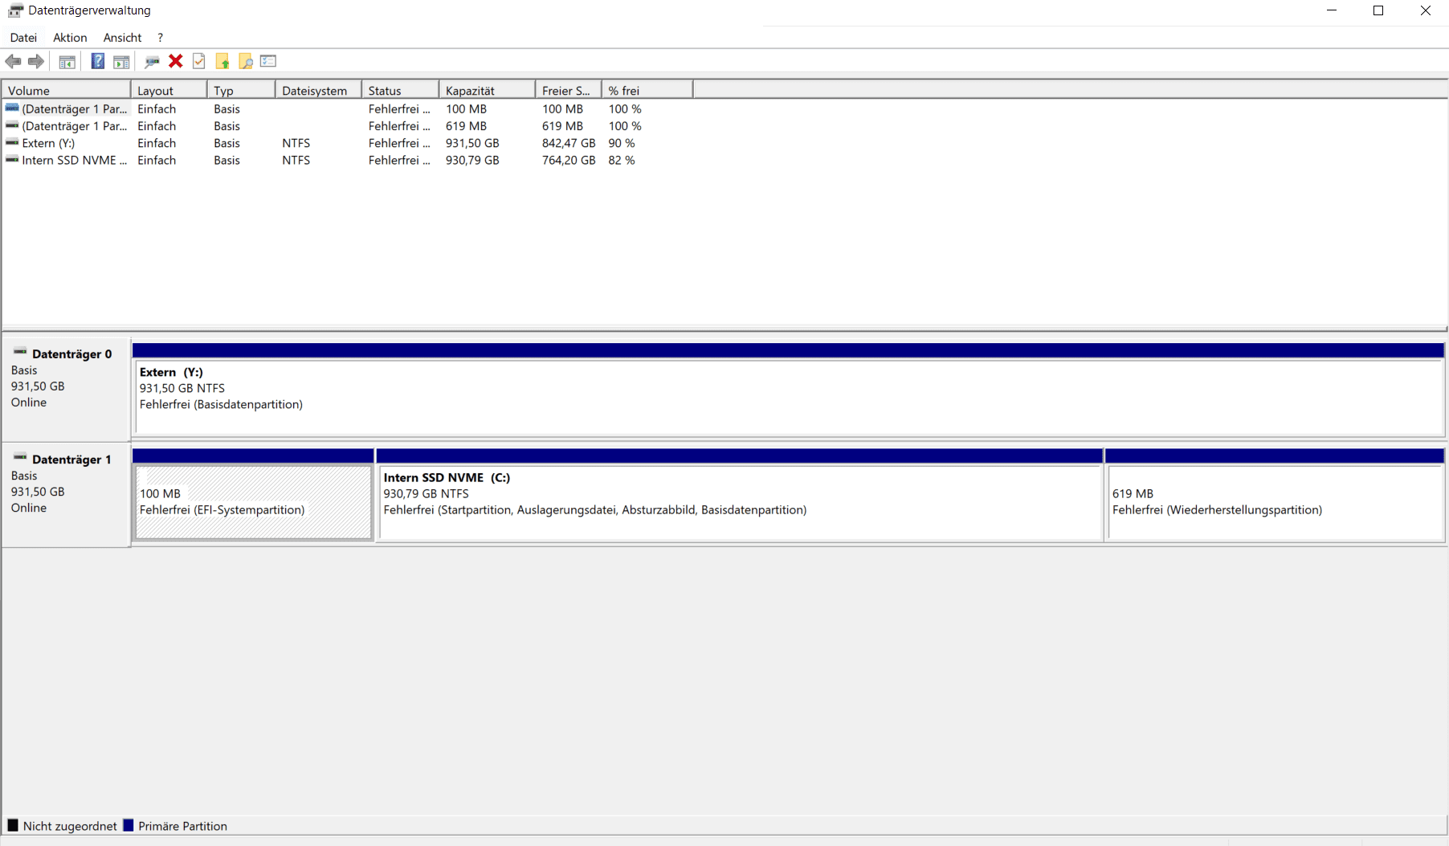Click the disk icon beside Datenträger 1
Screen dimensions: 1449x846
click(20, 457)
